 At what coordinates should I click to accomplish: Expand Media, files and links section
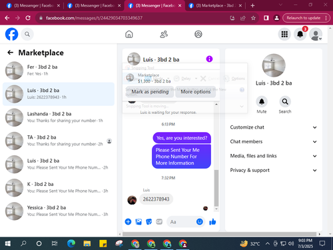[x=274, y=156]
